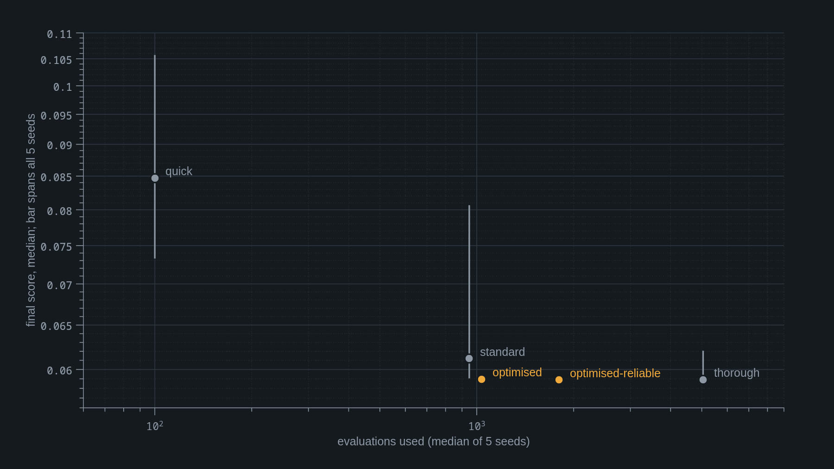Click the orange optimised data point
The width and height of the screenshot is (834, 469).
pos(481,379)
